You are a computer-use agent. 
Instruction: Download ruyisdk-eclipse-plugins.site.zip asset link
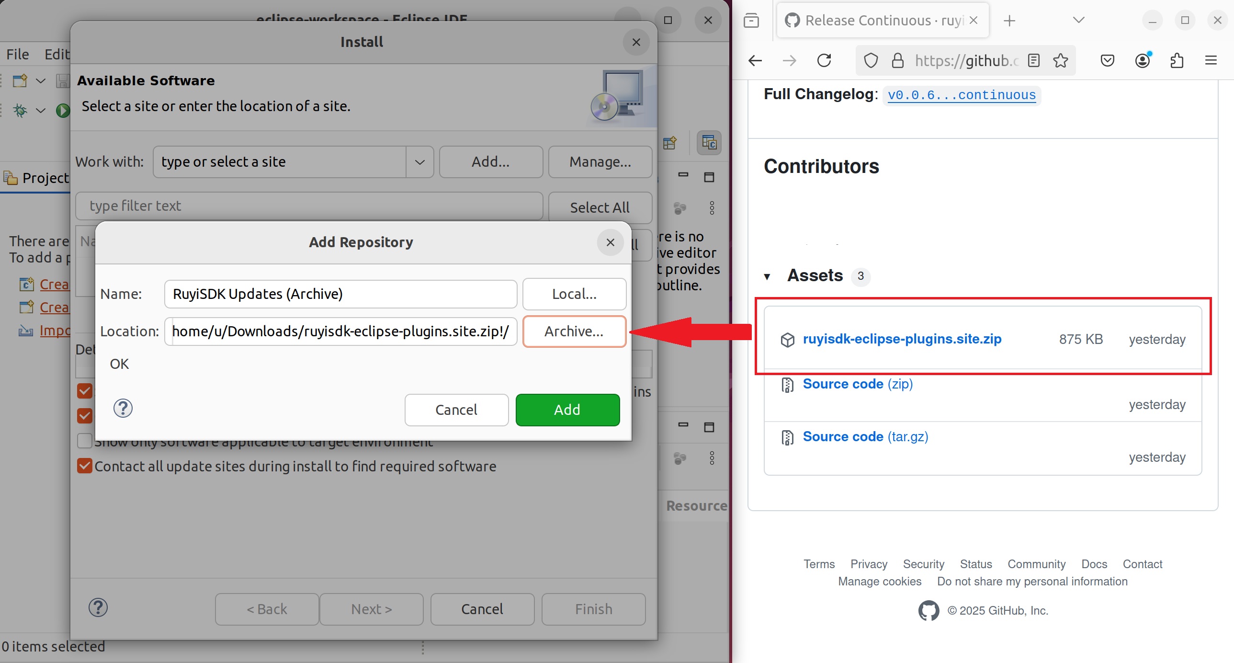coord(902,339)
